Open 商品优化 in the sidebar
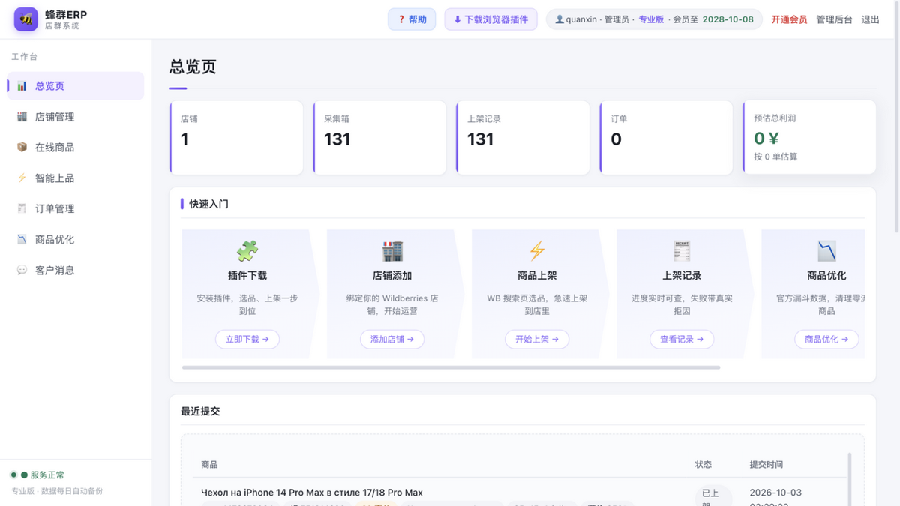This screenshot has height=506, width=900. tap(75, 240)
